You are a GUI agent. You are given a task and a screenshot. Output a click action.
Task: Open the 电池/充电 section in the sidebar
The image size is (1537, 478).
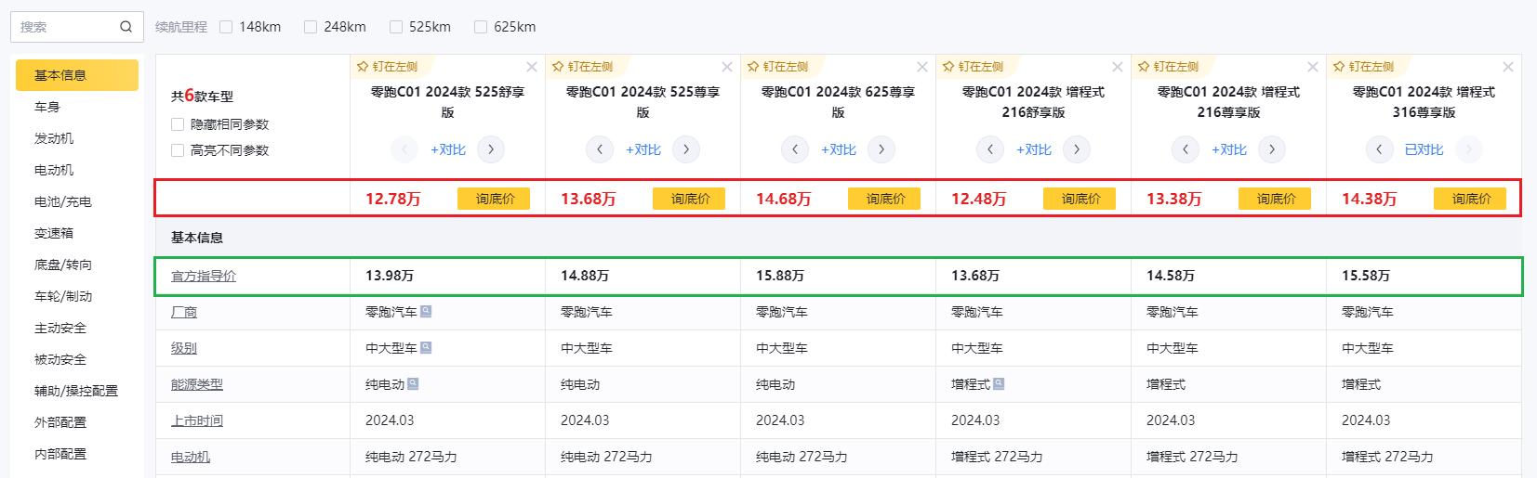point(63,201)
